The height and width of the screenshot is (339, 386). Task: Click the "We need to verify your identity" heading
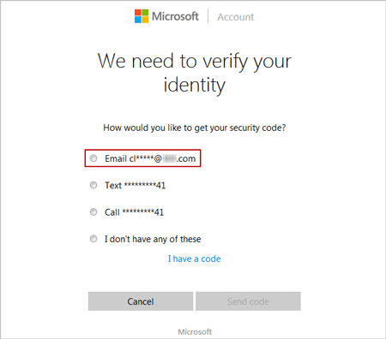195,73
